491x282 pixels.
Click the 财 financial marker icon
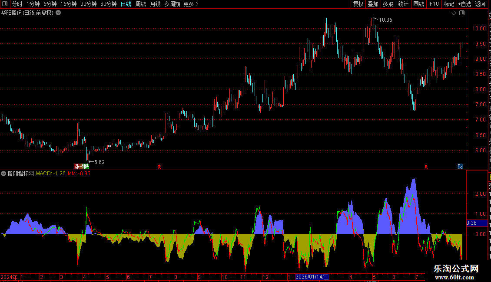pyautogui.click(x=460, y=166)
